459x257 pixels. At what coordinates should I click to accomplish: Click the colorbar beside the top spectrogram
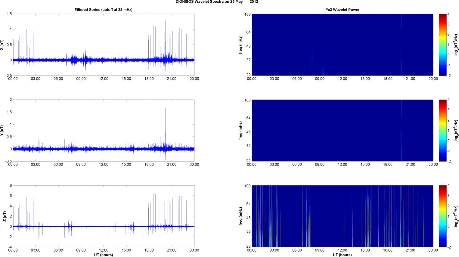pyautogui.click(x=442, y=45)
